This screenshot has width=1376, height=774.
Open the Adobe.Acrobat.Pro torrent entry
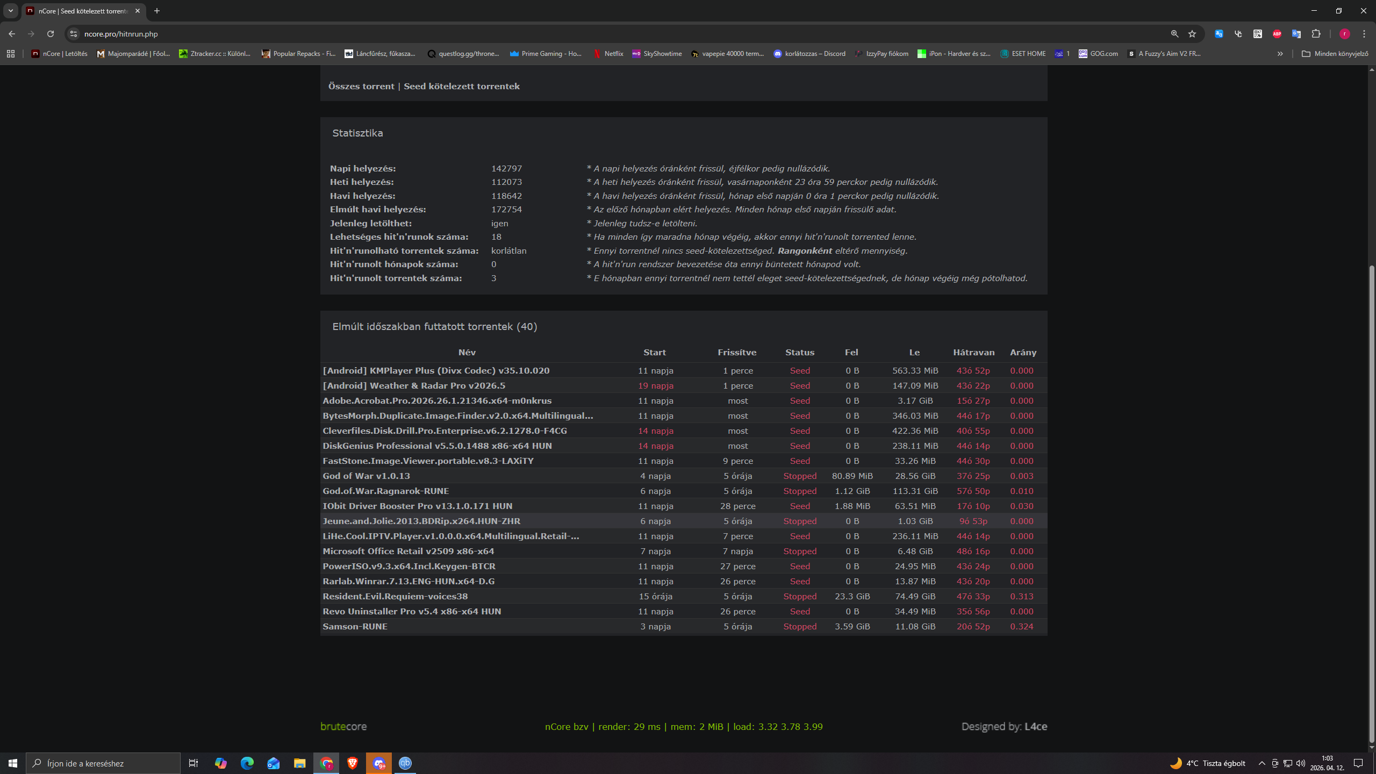pos(437,401)
